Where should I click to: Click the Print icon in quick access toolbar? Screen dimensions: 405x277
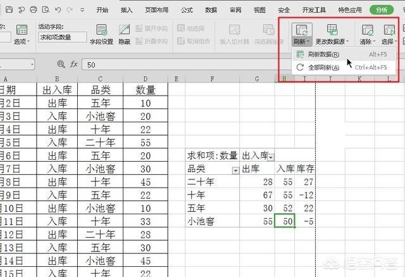coord(34,10)
